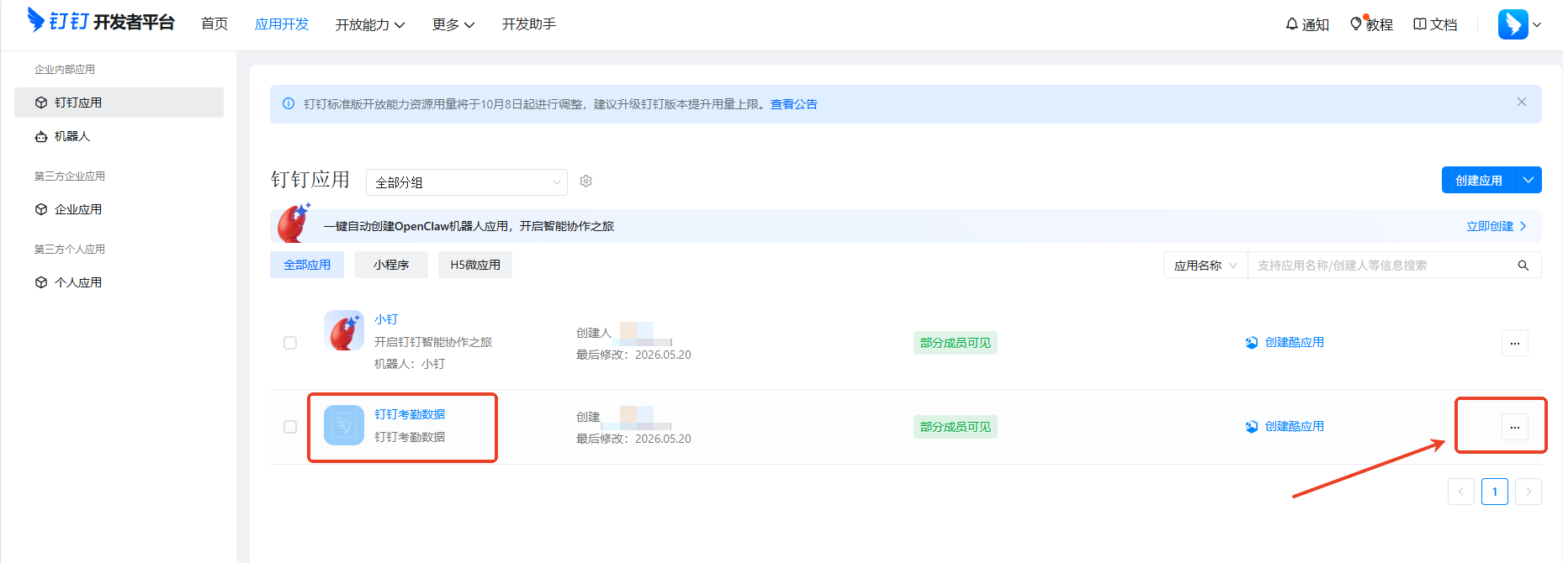
Task: Expand the 开放能力 menu
Action: (370, 24)
